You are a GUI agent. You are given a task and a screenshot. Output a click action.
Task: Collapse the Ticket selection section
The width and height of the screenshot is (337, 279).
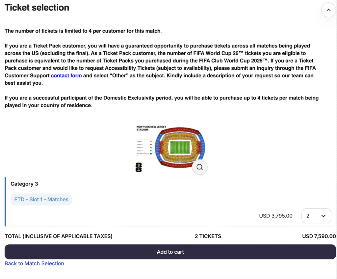pyautogui.click(x=328, y=10)
